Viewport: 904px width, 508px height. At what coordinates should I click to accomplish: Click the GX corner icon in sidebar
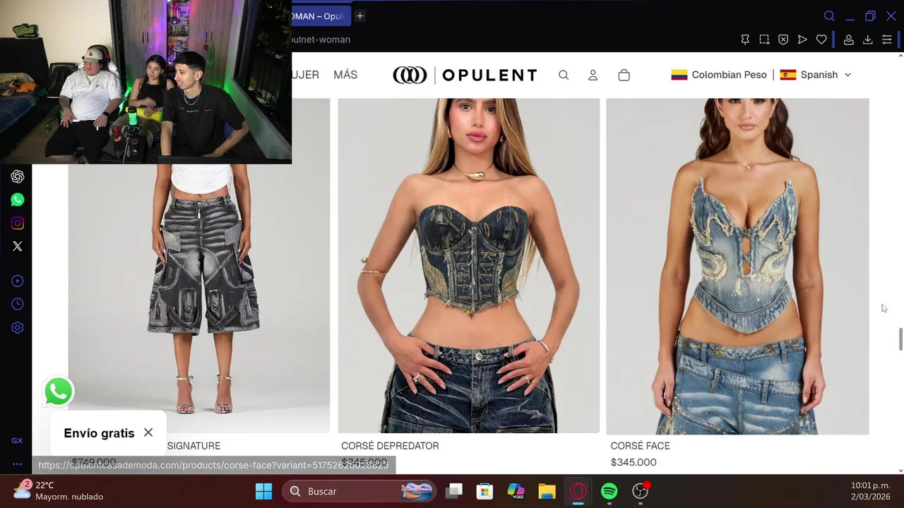click(x=17, y=440)
